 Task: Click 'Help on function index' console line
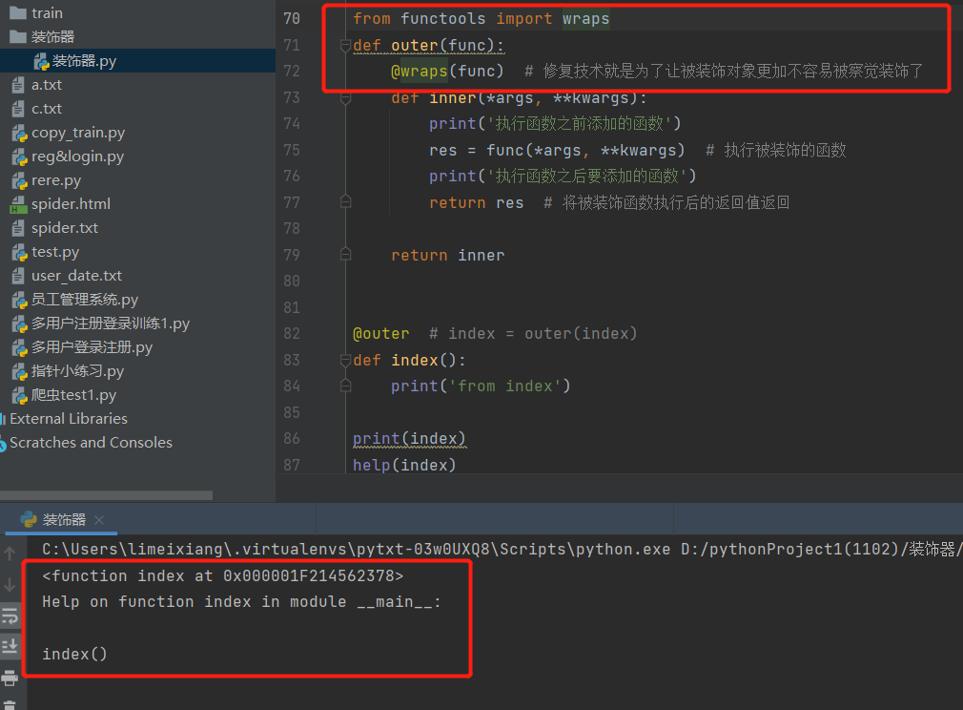[x=241, y=602]
